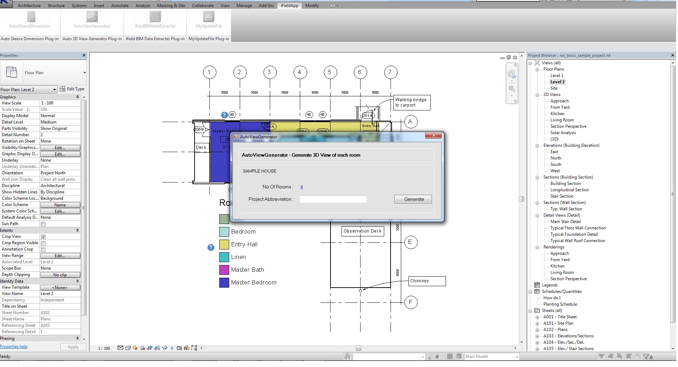
Task: Tick the Annotation Crop checkbox
Action: (x=43, y=249)
